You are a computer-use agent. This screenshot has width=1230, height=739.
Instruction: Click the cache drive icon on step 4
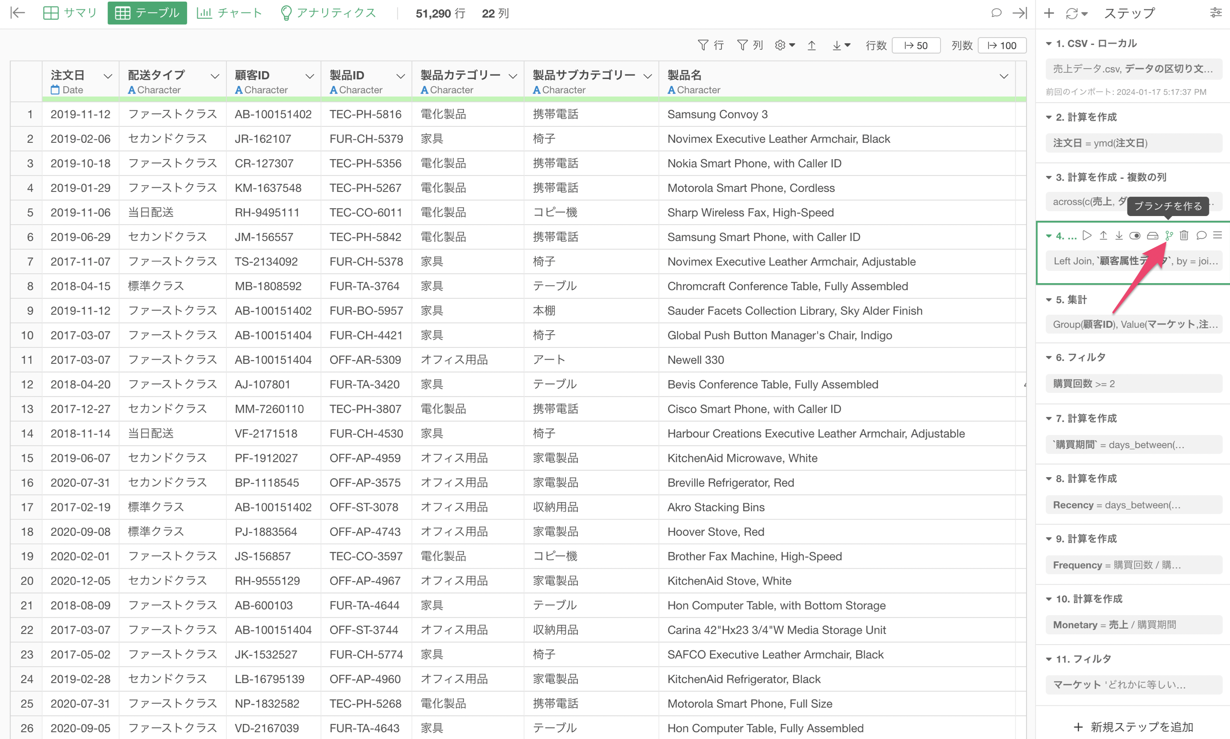coord(1152,235)
